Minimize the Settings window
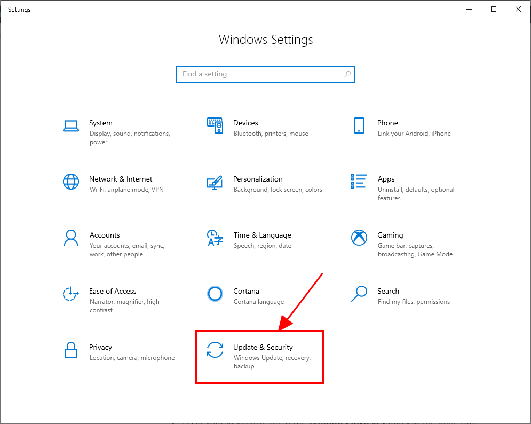The height and width of the screenshot is (424, 531). tap(469, 9)
